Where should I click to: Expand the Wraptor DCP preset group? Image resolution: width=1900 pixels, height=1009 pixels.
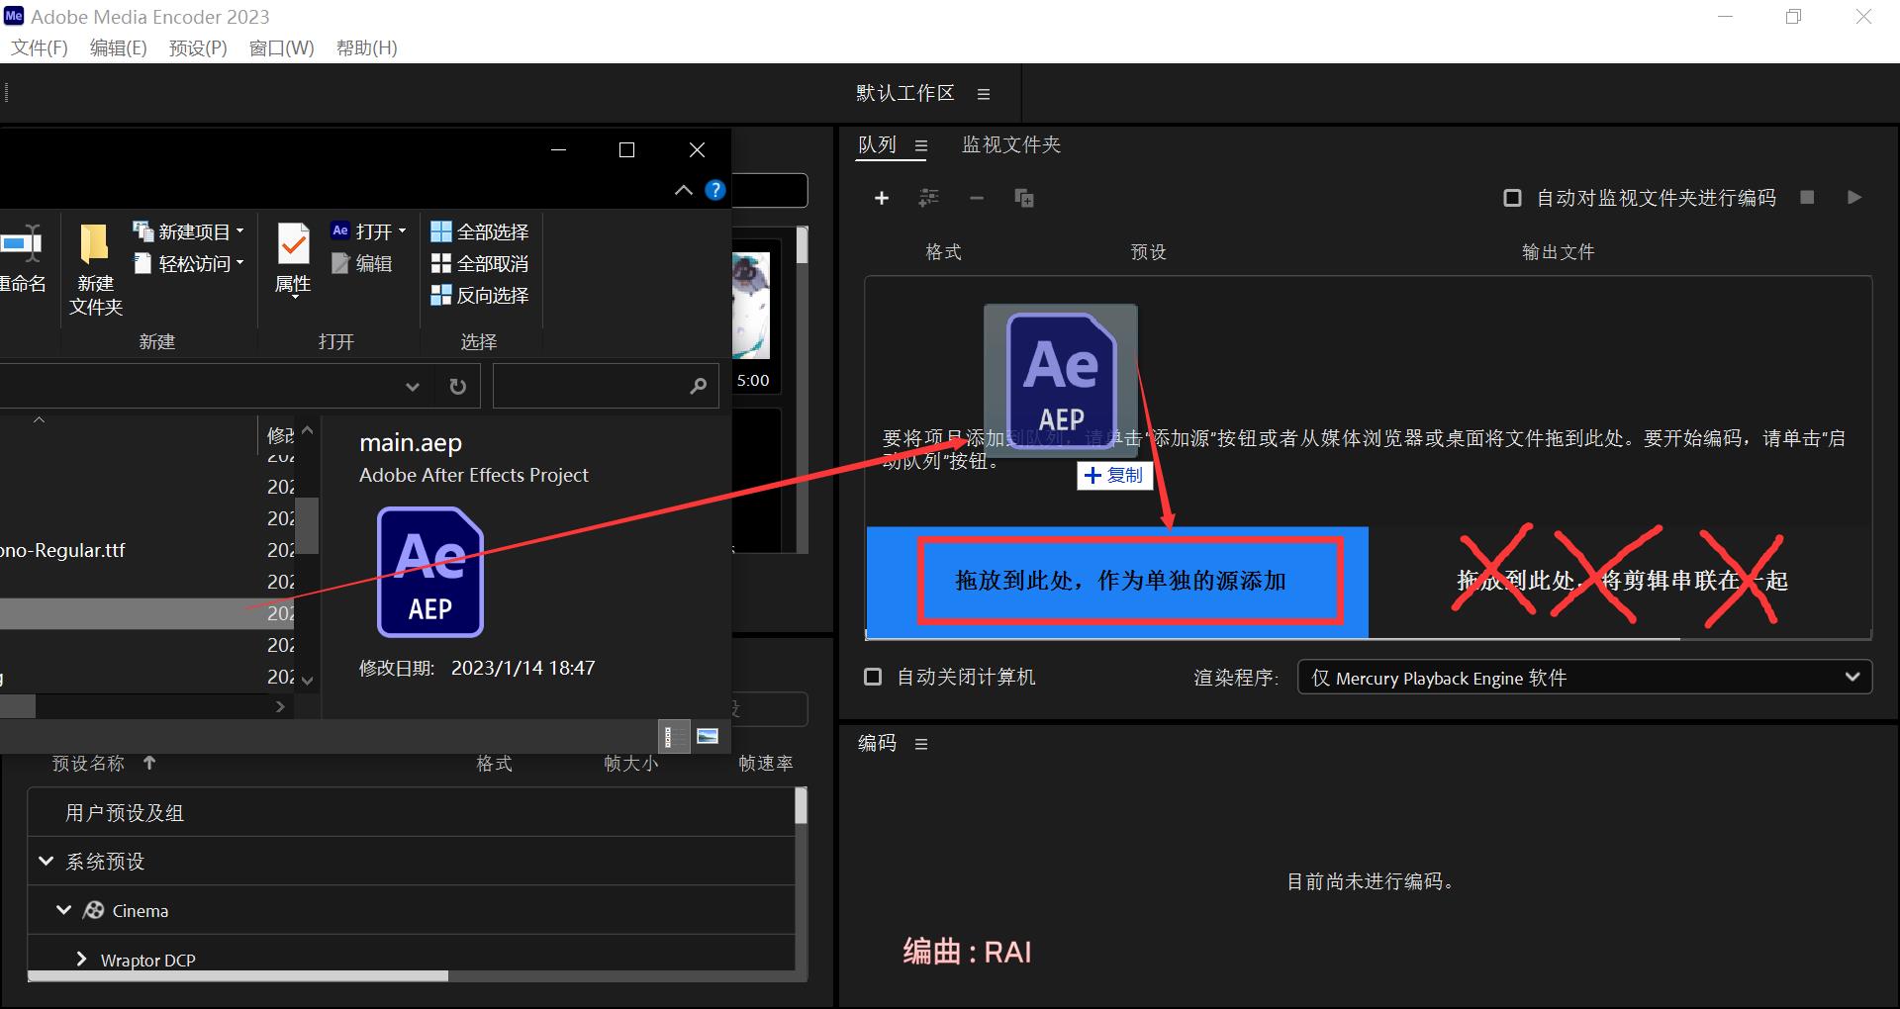tap(81, 959)
